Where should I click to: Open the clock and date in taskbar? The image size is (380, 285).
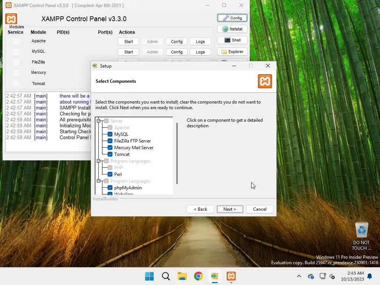point(353,276)
